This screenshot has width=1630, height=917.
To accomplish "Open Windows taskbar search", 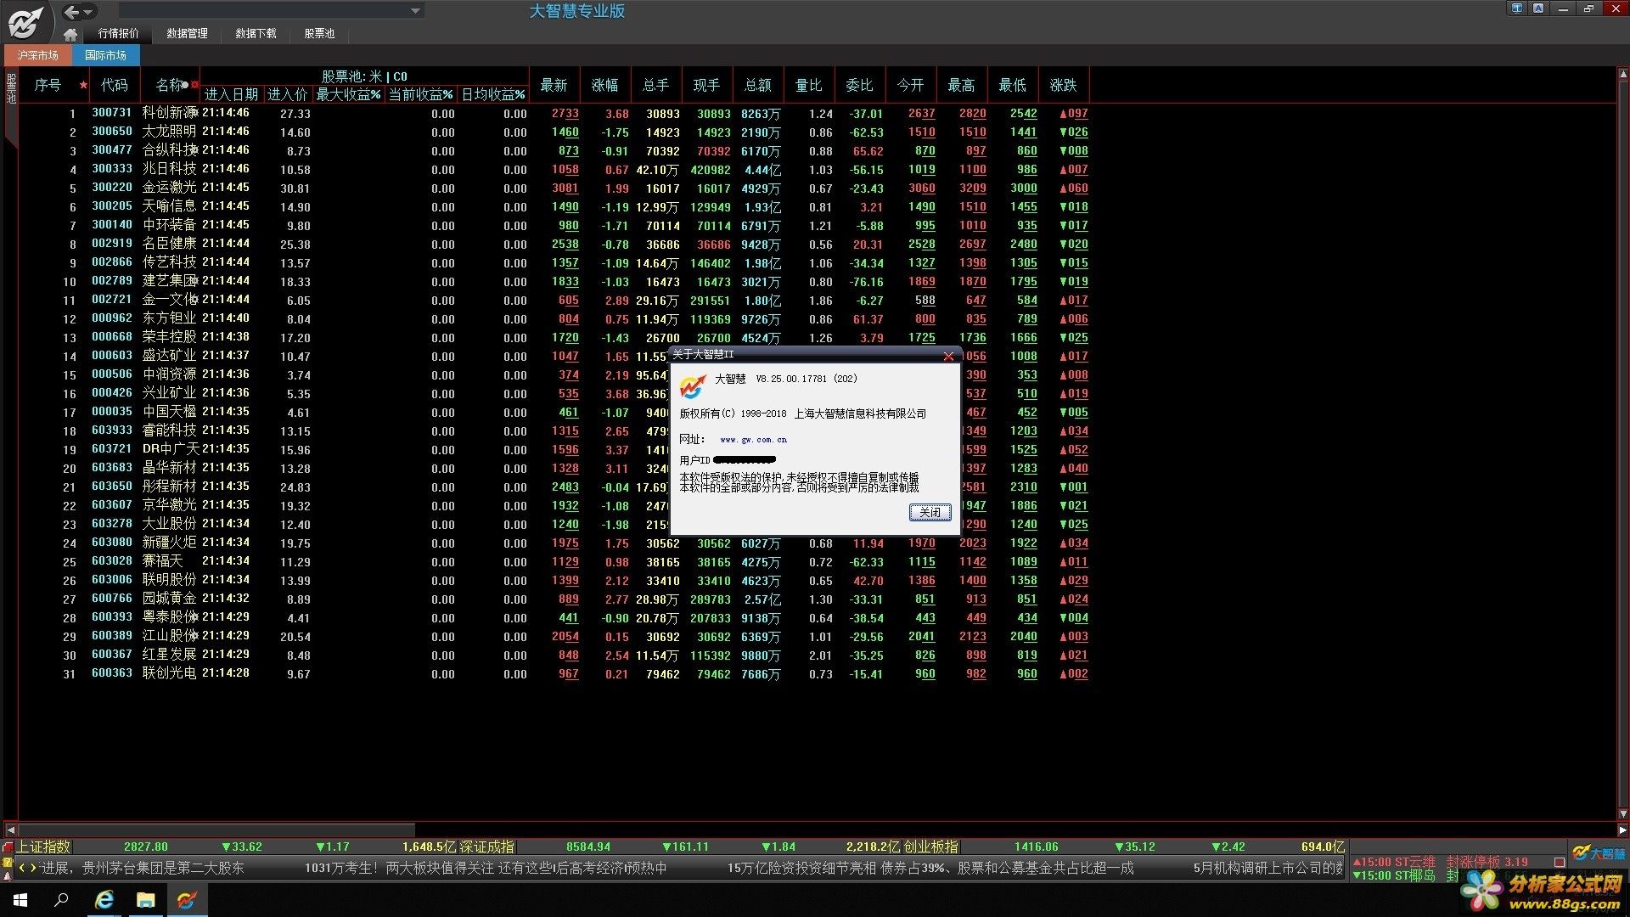I will 61,900.
